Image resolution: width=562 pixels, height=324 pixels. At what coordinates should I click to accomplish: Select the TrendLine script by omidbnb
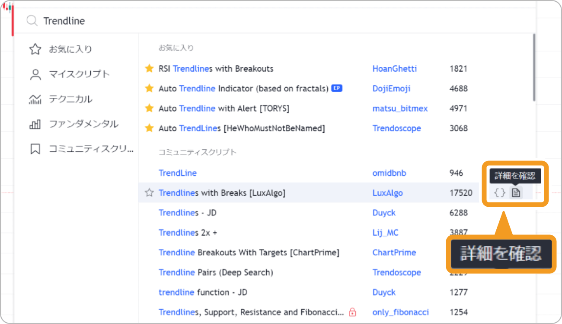178,173
